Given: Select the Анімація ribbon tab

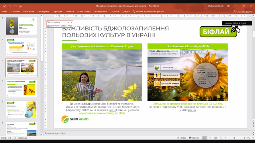Looking at the screenshot, I should tap(70, 12).
